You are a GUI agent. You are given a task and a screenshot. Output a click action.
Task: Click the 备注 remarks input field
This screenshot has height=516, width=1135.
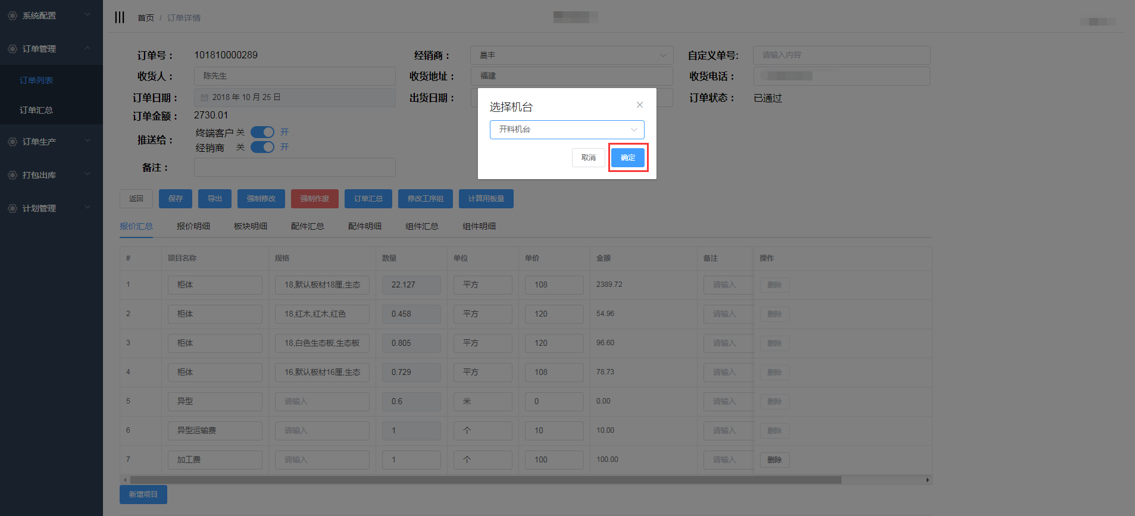pos(295,167)
